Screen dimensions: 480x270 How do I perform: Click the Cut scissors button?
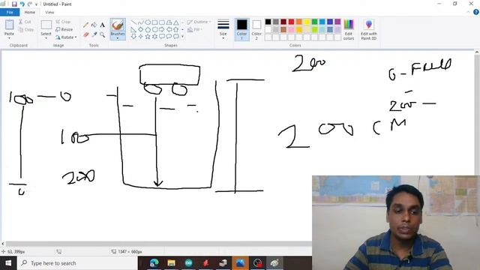pyautogui.click(x=25, y=22)
